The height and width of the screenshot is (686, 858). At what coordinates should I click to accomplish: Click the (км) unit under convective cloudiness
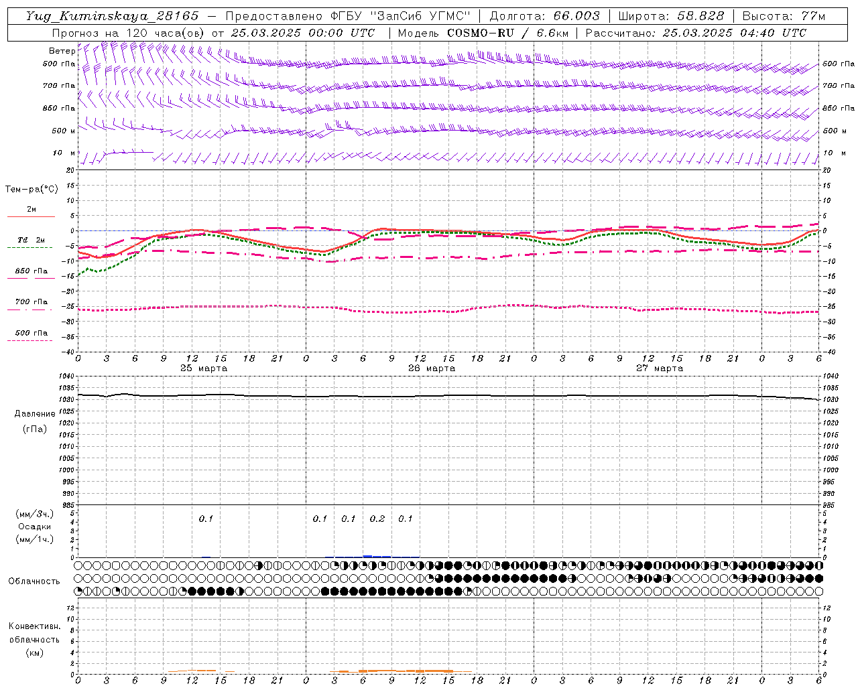(x=34, y=653)
